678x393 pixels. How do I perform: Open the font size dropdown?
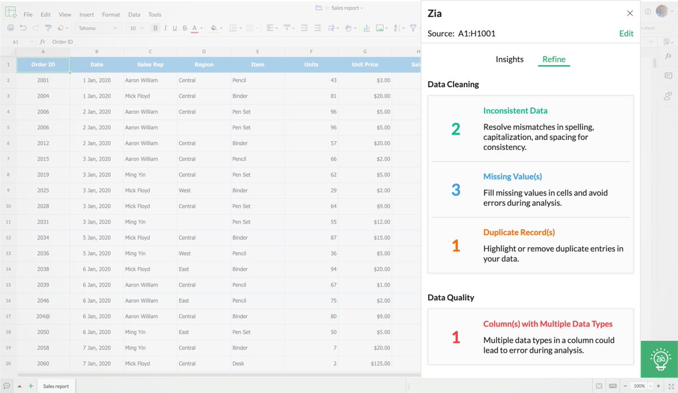(x=136, y=28)
